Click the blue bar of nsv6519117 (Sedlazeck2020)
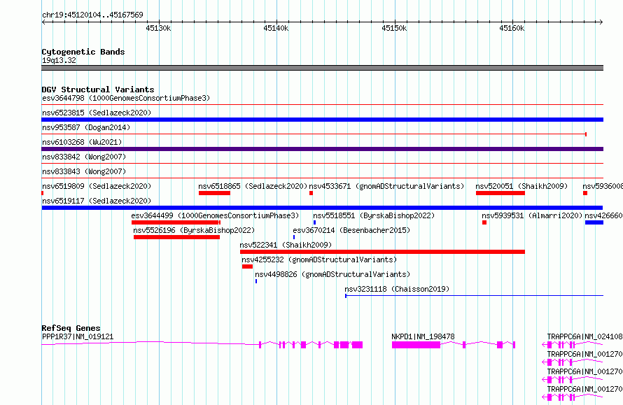The image size is (623, 405). tap(322, 208)
